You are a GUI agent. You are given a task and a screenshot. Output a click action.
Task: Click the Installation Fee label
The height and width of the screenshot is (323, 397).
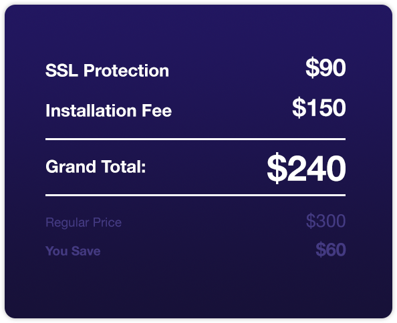pos(109,110)
